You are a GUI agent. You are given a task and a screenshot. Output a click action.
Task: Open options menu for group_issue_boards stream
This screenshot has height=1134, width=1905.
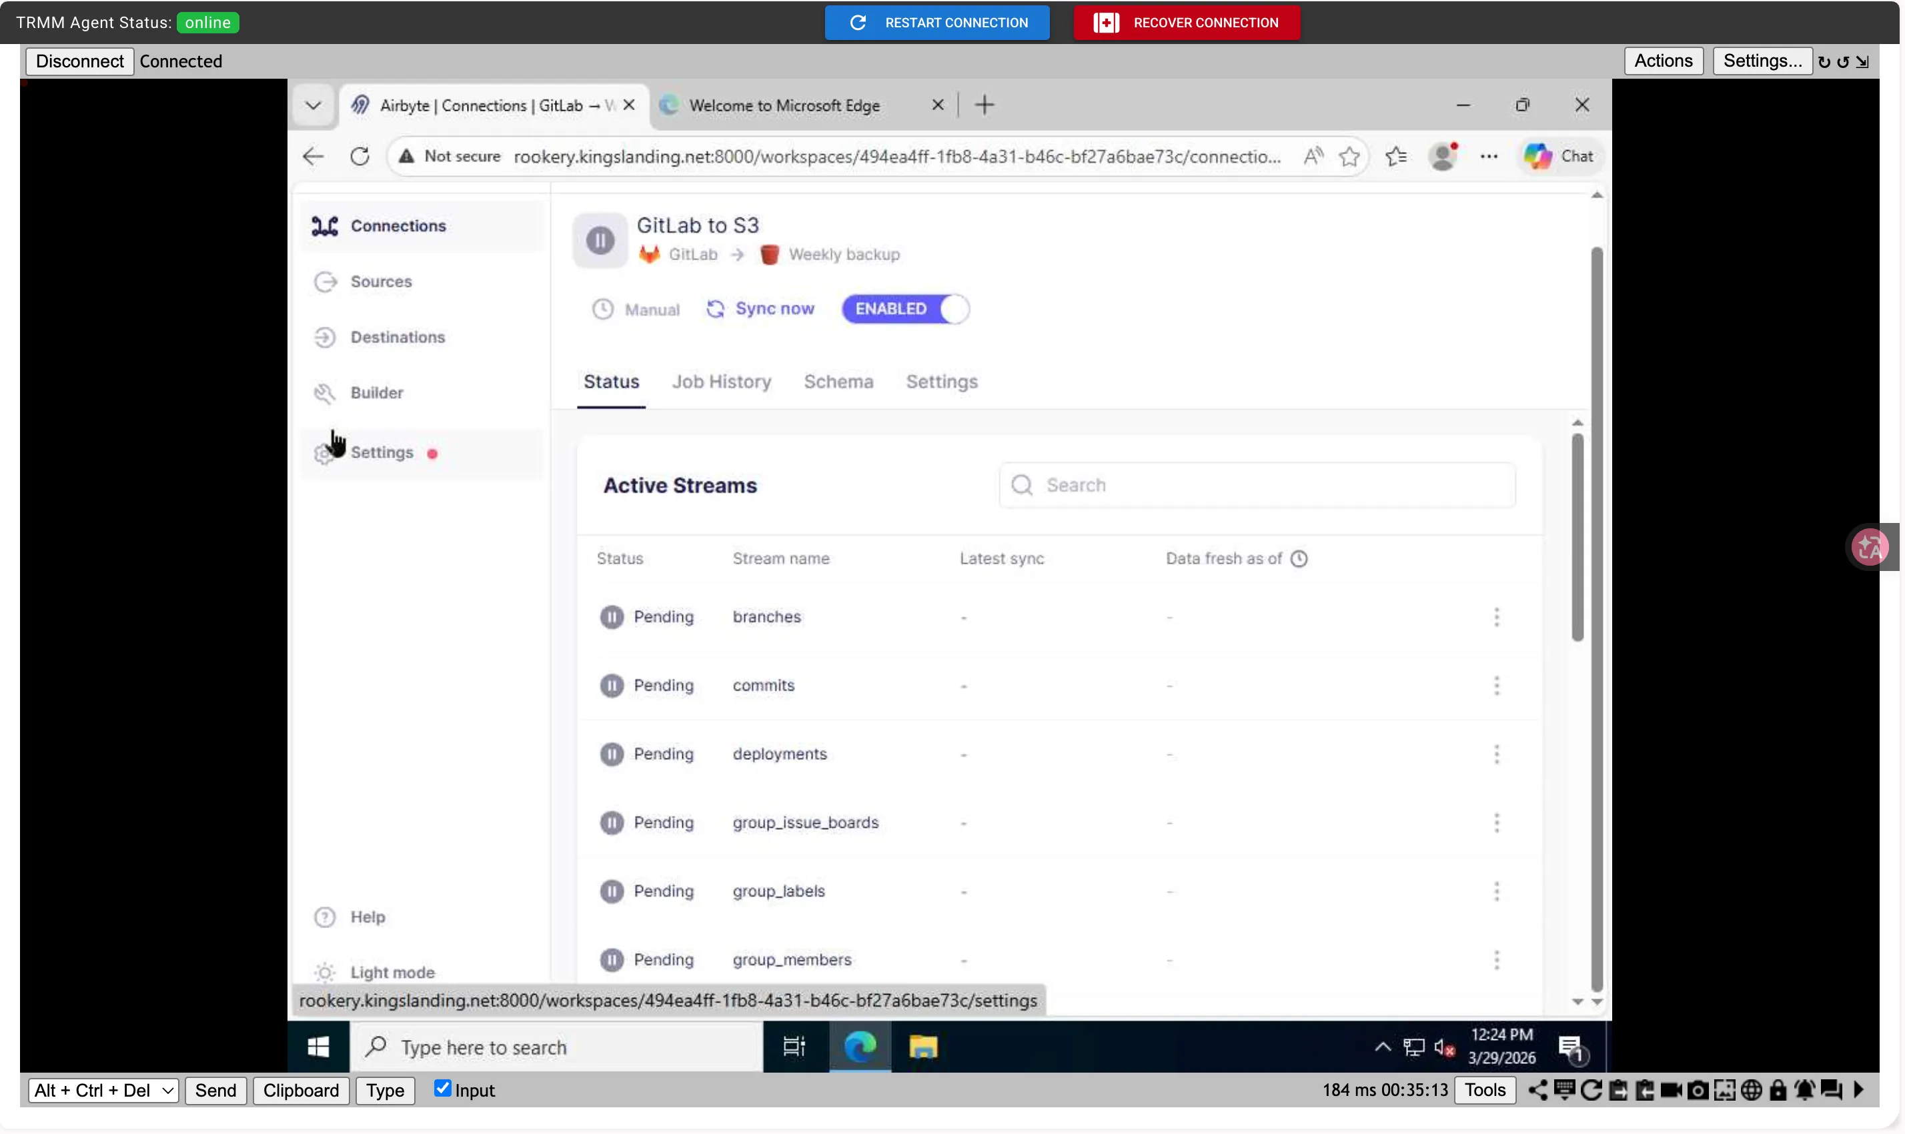[x=1496, y=823]
